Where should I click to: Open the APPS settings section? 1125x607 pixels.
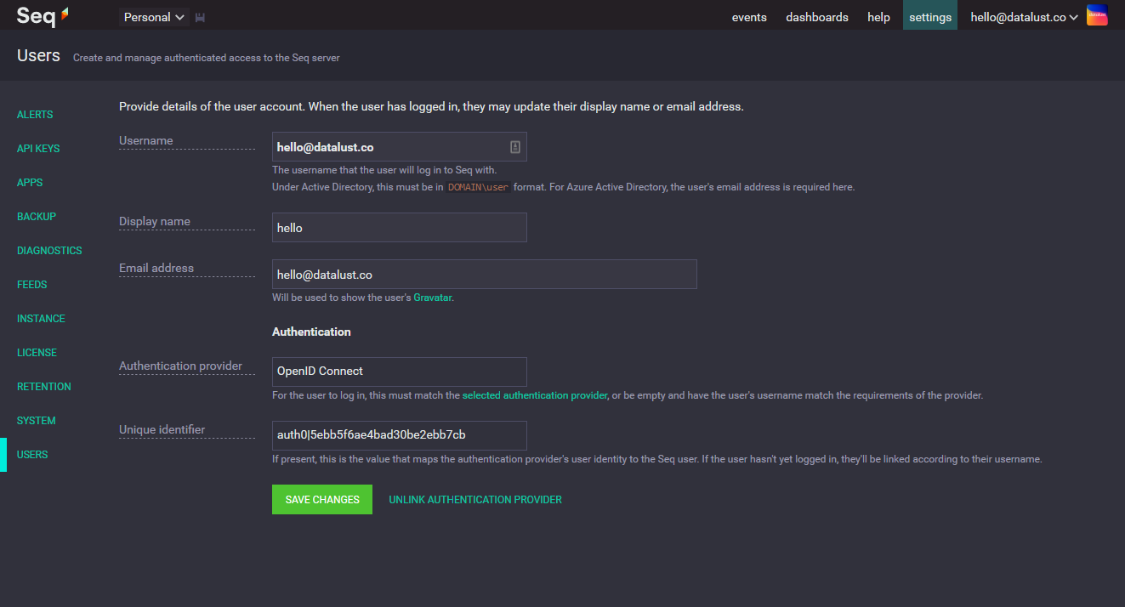pyautogui.click(x=30, y=183)
